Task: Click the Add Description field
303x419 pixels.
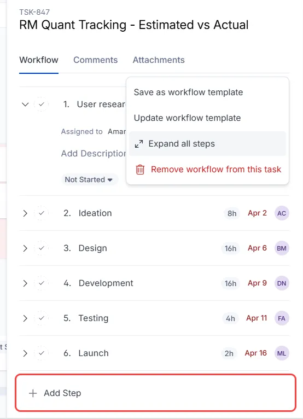Action: (94, 153)
